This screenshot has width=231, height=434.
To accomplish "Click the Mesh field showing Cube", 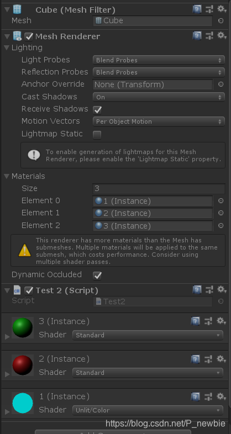I will pos(153,21).
